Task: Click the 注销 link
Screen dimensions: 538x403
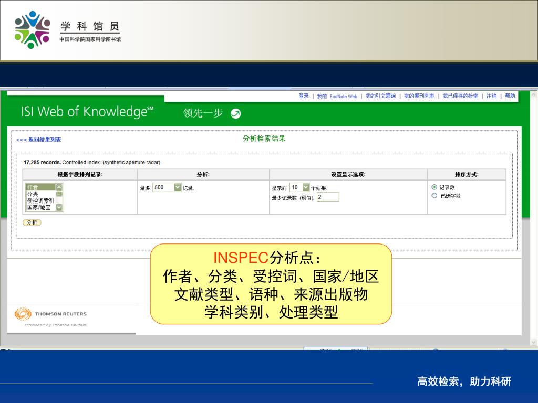Action: click(x=491, y=96)
